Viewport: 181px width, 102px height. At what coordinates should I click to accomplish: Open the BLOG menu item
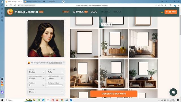(x=94, y=12)
